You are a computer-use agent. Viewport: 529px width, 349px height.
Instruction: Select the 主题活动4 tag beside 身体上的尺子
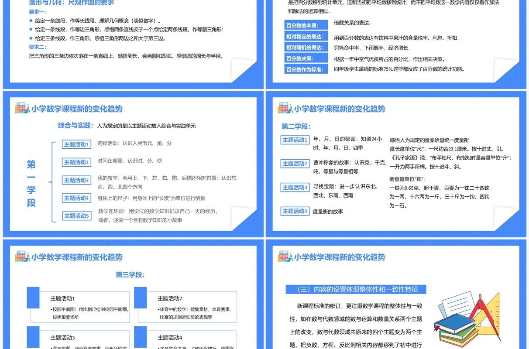point(76,198)
